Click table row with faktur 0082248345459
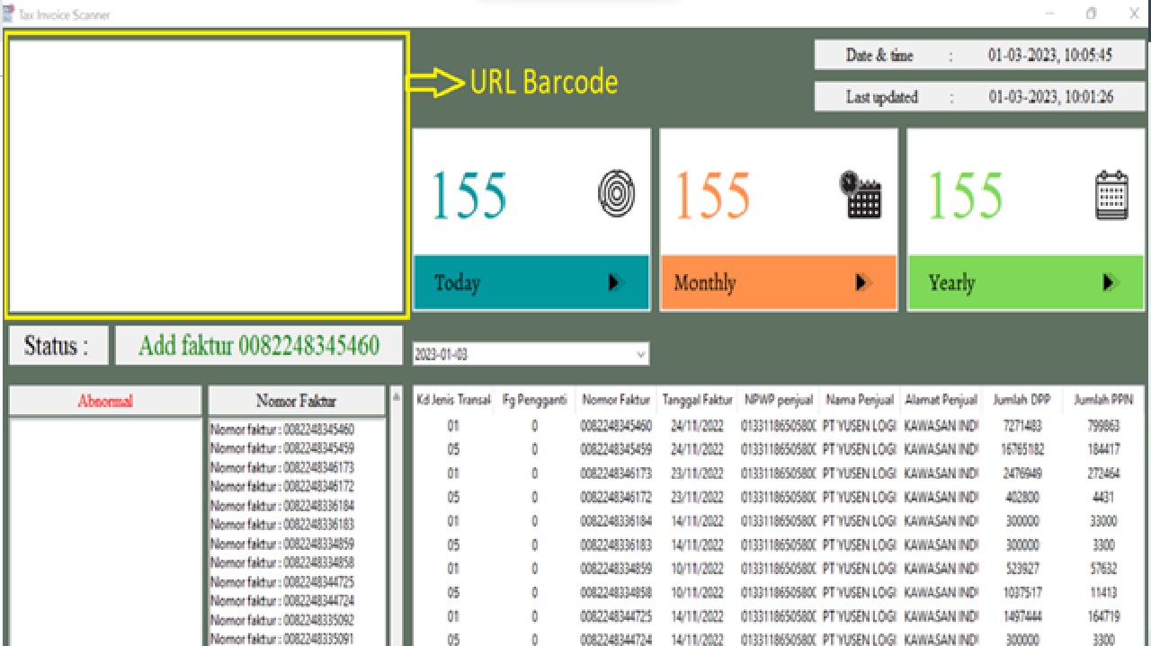The image size is (1151, 646). (616, 449)
